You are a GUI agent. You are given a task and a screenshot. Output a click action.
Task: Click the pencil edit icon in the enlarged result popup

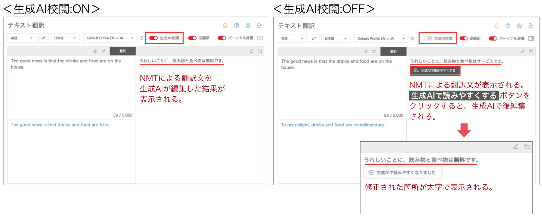point(516,147)
